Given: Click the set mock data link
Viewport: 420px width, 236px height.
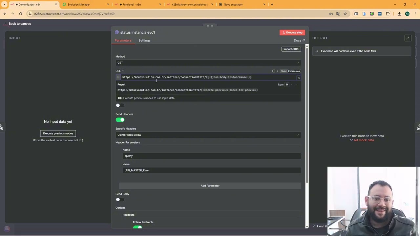Looking at the screenshot, I should coord(364,140).
